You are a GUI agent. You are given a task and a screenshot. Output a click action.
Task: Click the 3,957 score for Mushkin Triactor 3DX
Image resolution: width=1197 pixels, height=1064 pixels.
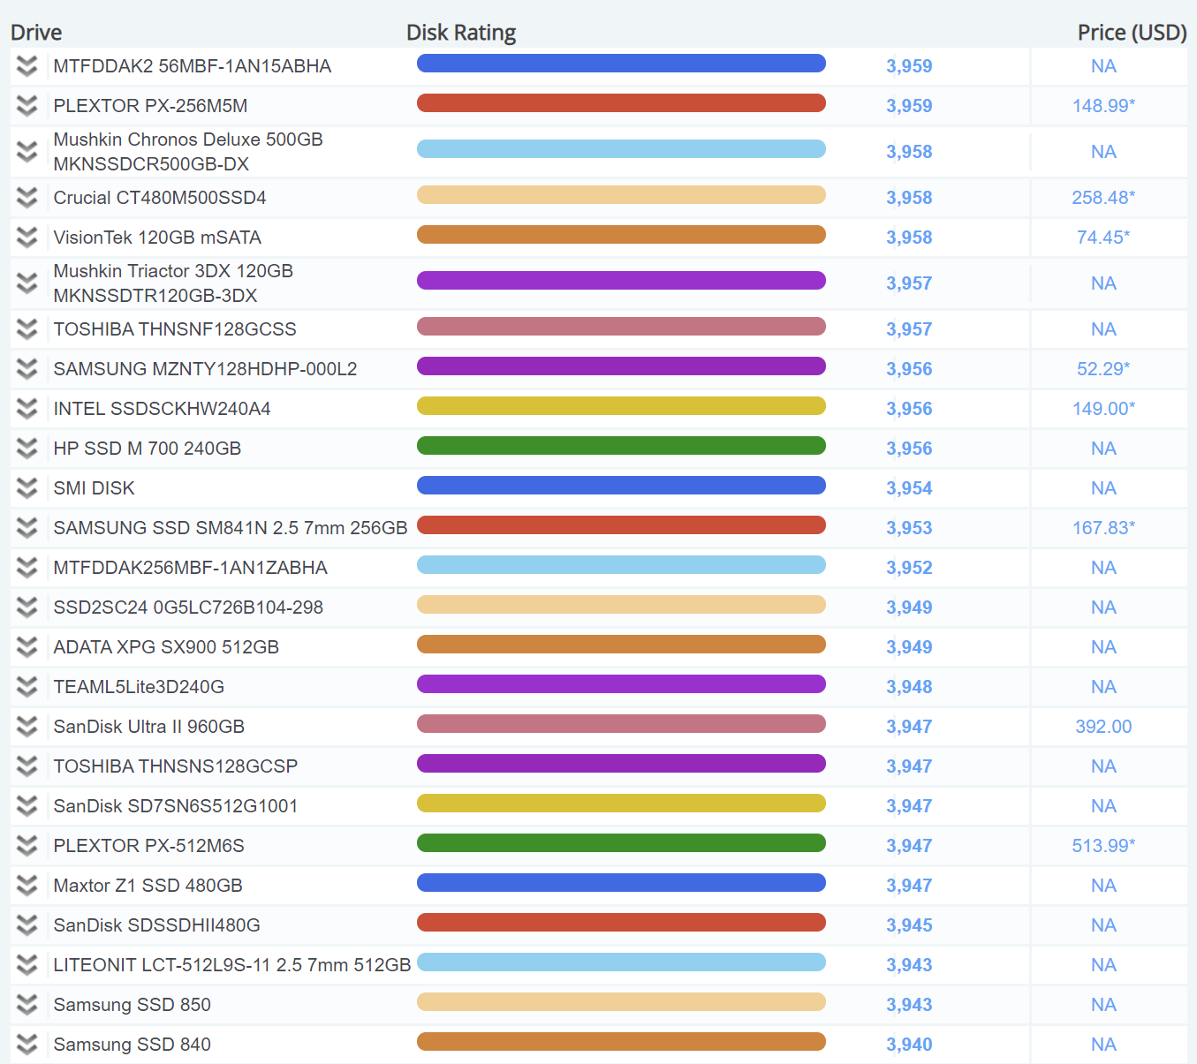(909, 283)
